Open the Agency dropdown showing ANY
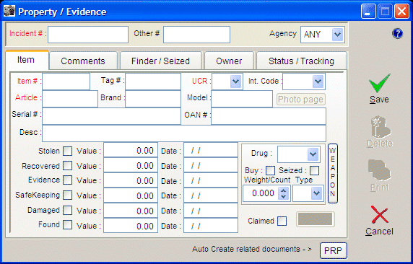Image resolution: width=413 pixels, height=264 pixels. tap(337, 34)
